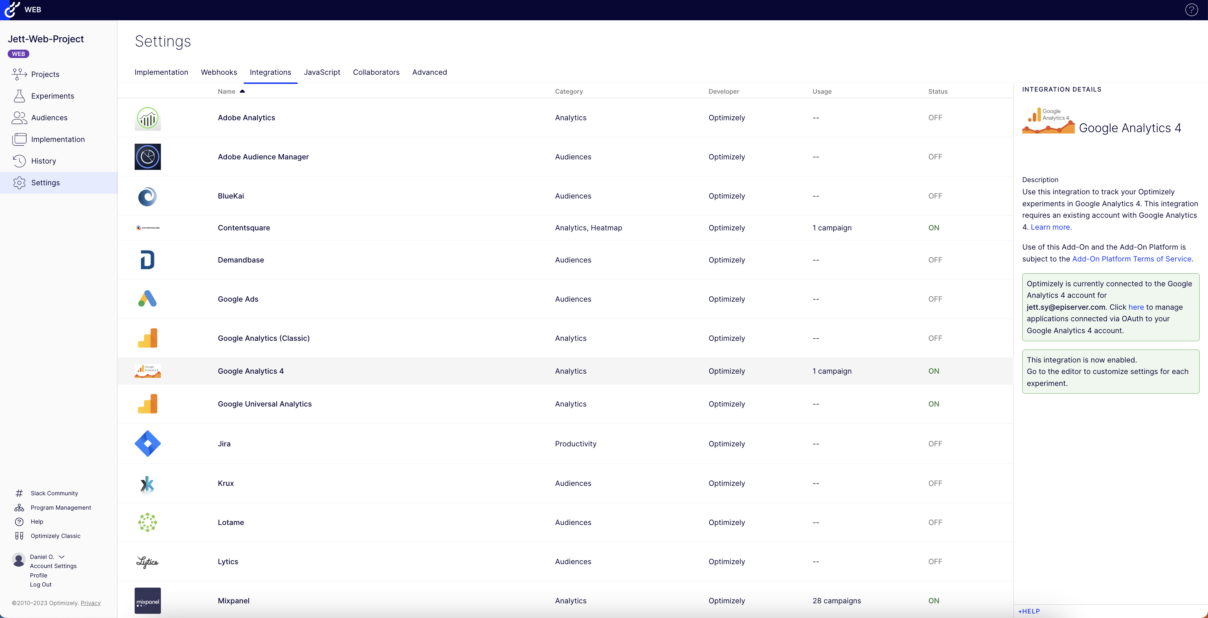Disable the Mixpanel integration

[934, 601]
